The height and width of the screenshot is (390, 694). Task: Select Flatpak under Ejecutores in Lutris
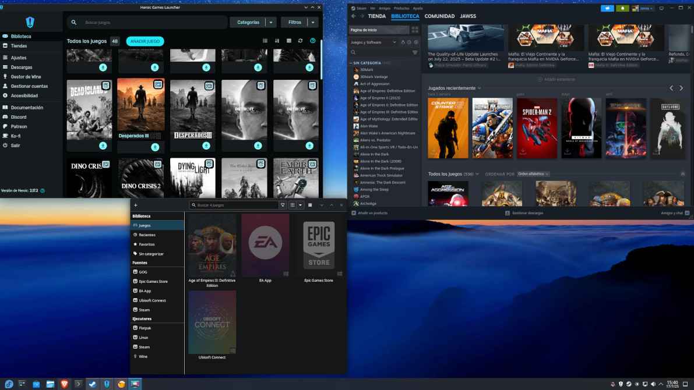(x=157, y=328)
